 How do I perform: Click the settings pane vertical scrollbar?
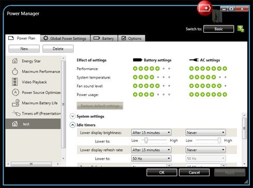[x=244, y=128]
